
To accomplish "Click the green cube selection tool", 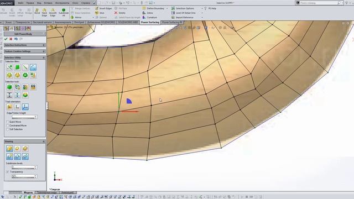I will [9, 87].
